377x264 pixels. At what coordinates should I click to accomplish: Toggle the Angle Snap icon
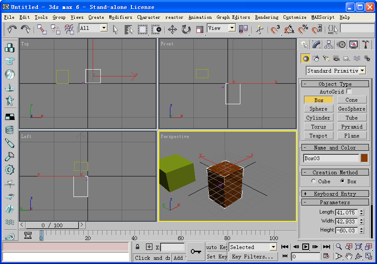click(289, 29)
